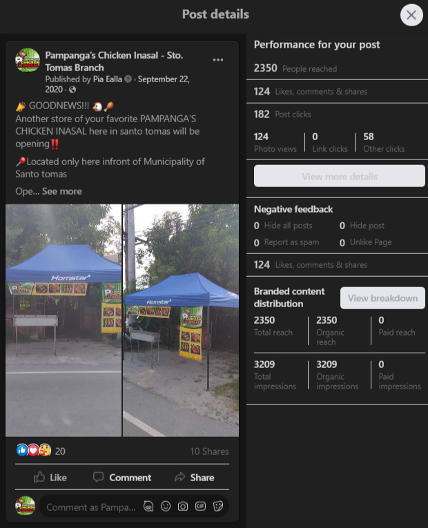Click the Care reaction emoji icon
The height and width of the screenshot is (528, 428).
[45, 450]
